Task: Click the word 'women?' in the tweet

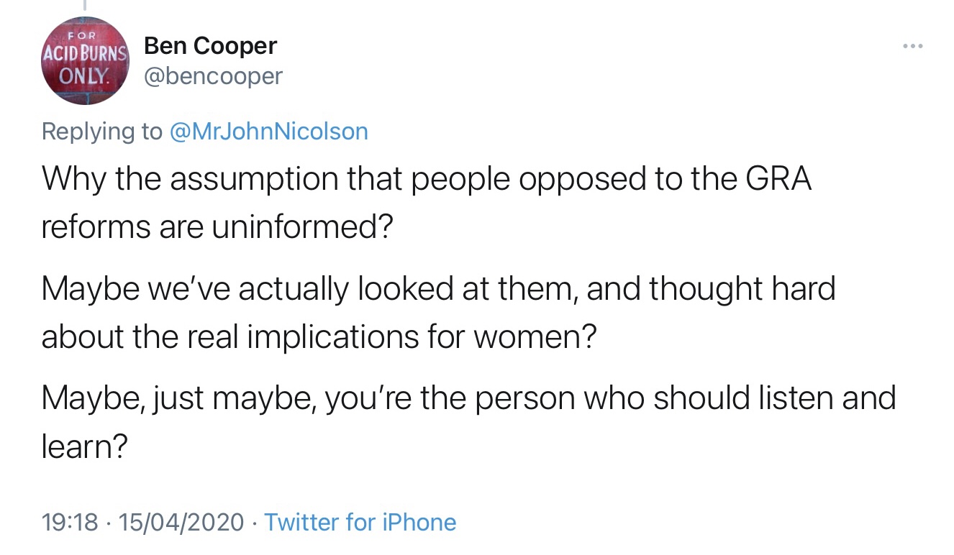Action: point(534,336)
